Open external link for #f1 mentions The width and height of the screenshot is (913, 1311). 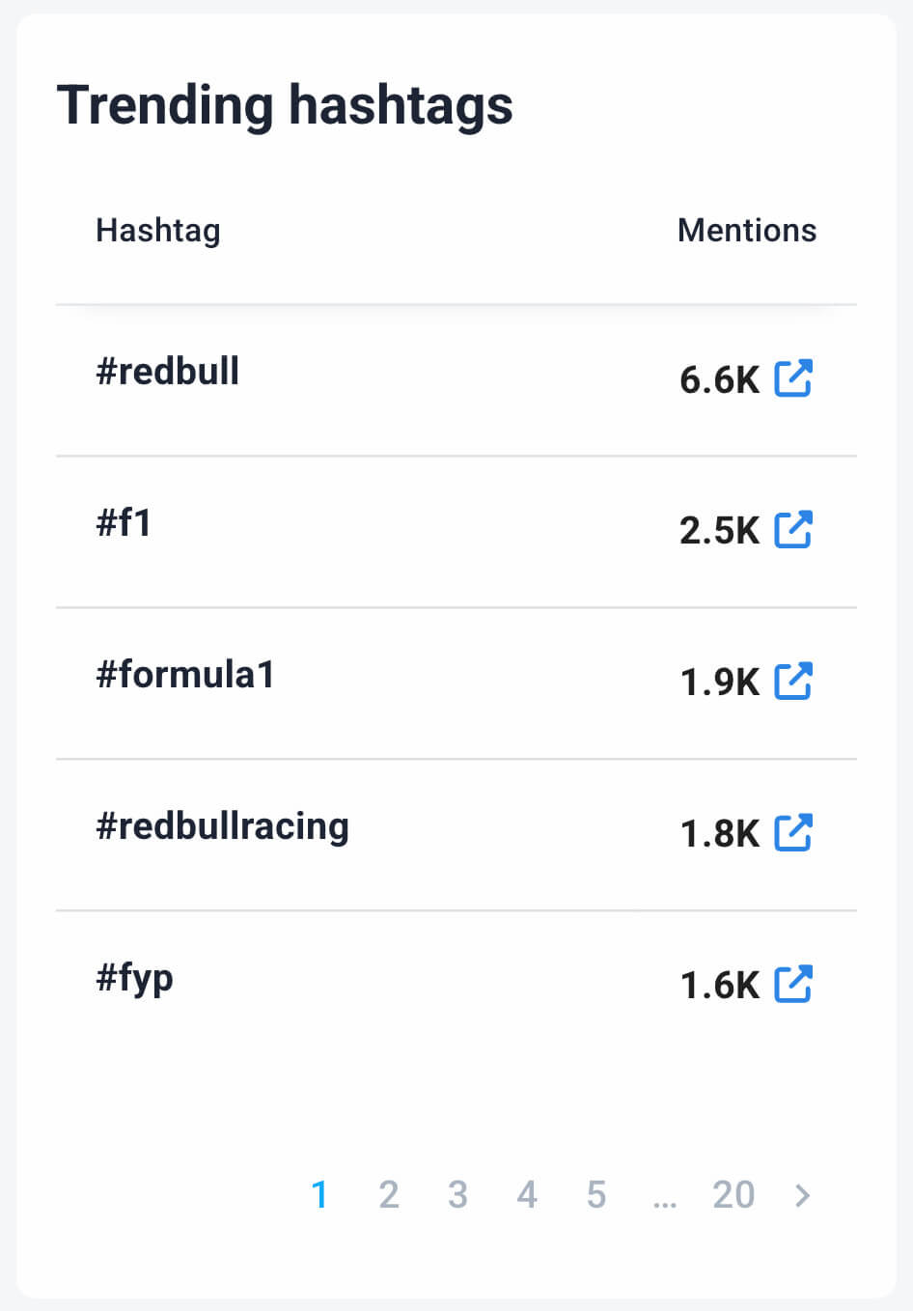793,529
